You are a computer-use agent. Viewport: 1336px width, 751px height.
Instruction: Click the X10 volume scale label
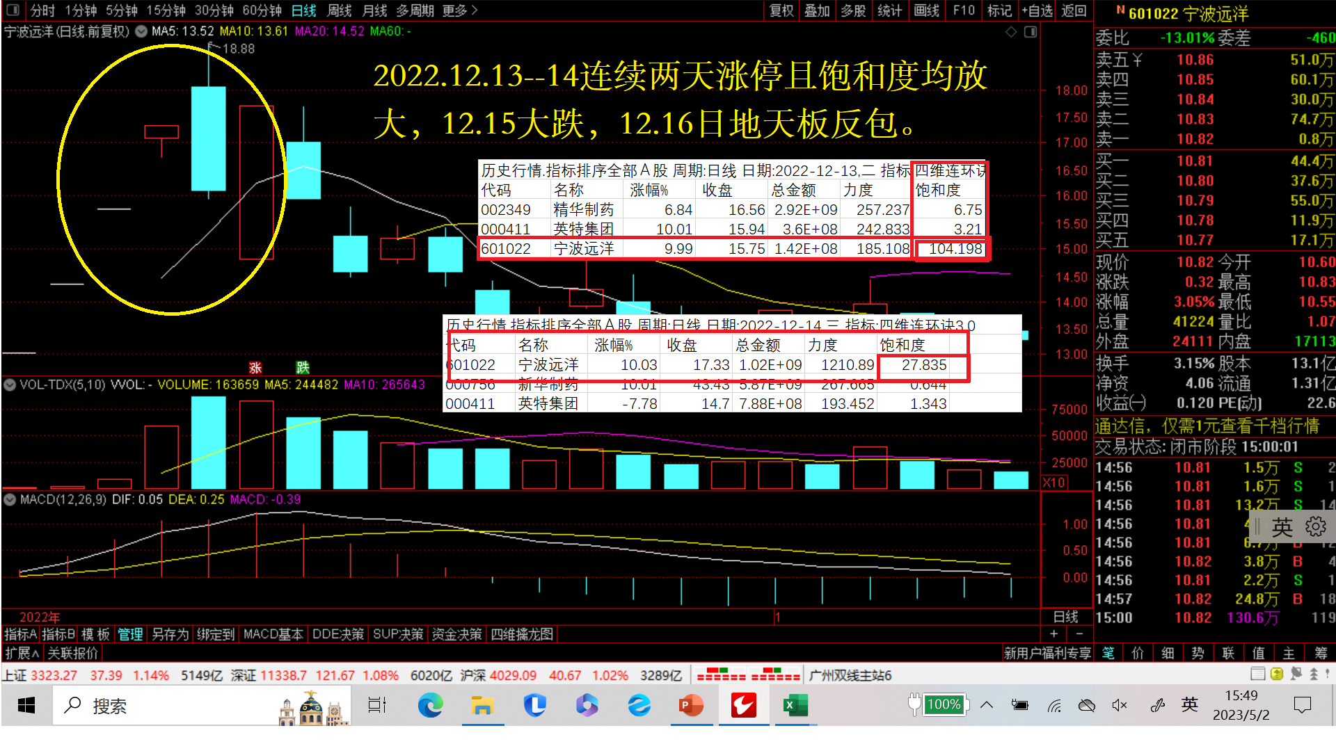pyautogui.click(x=1053, y=482)
